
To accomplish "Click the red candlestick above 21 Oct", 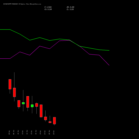I will (46, 118).
